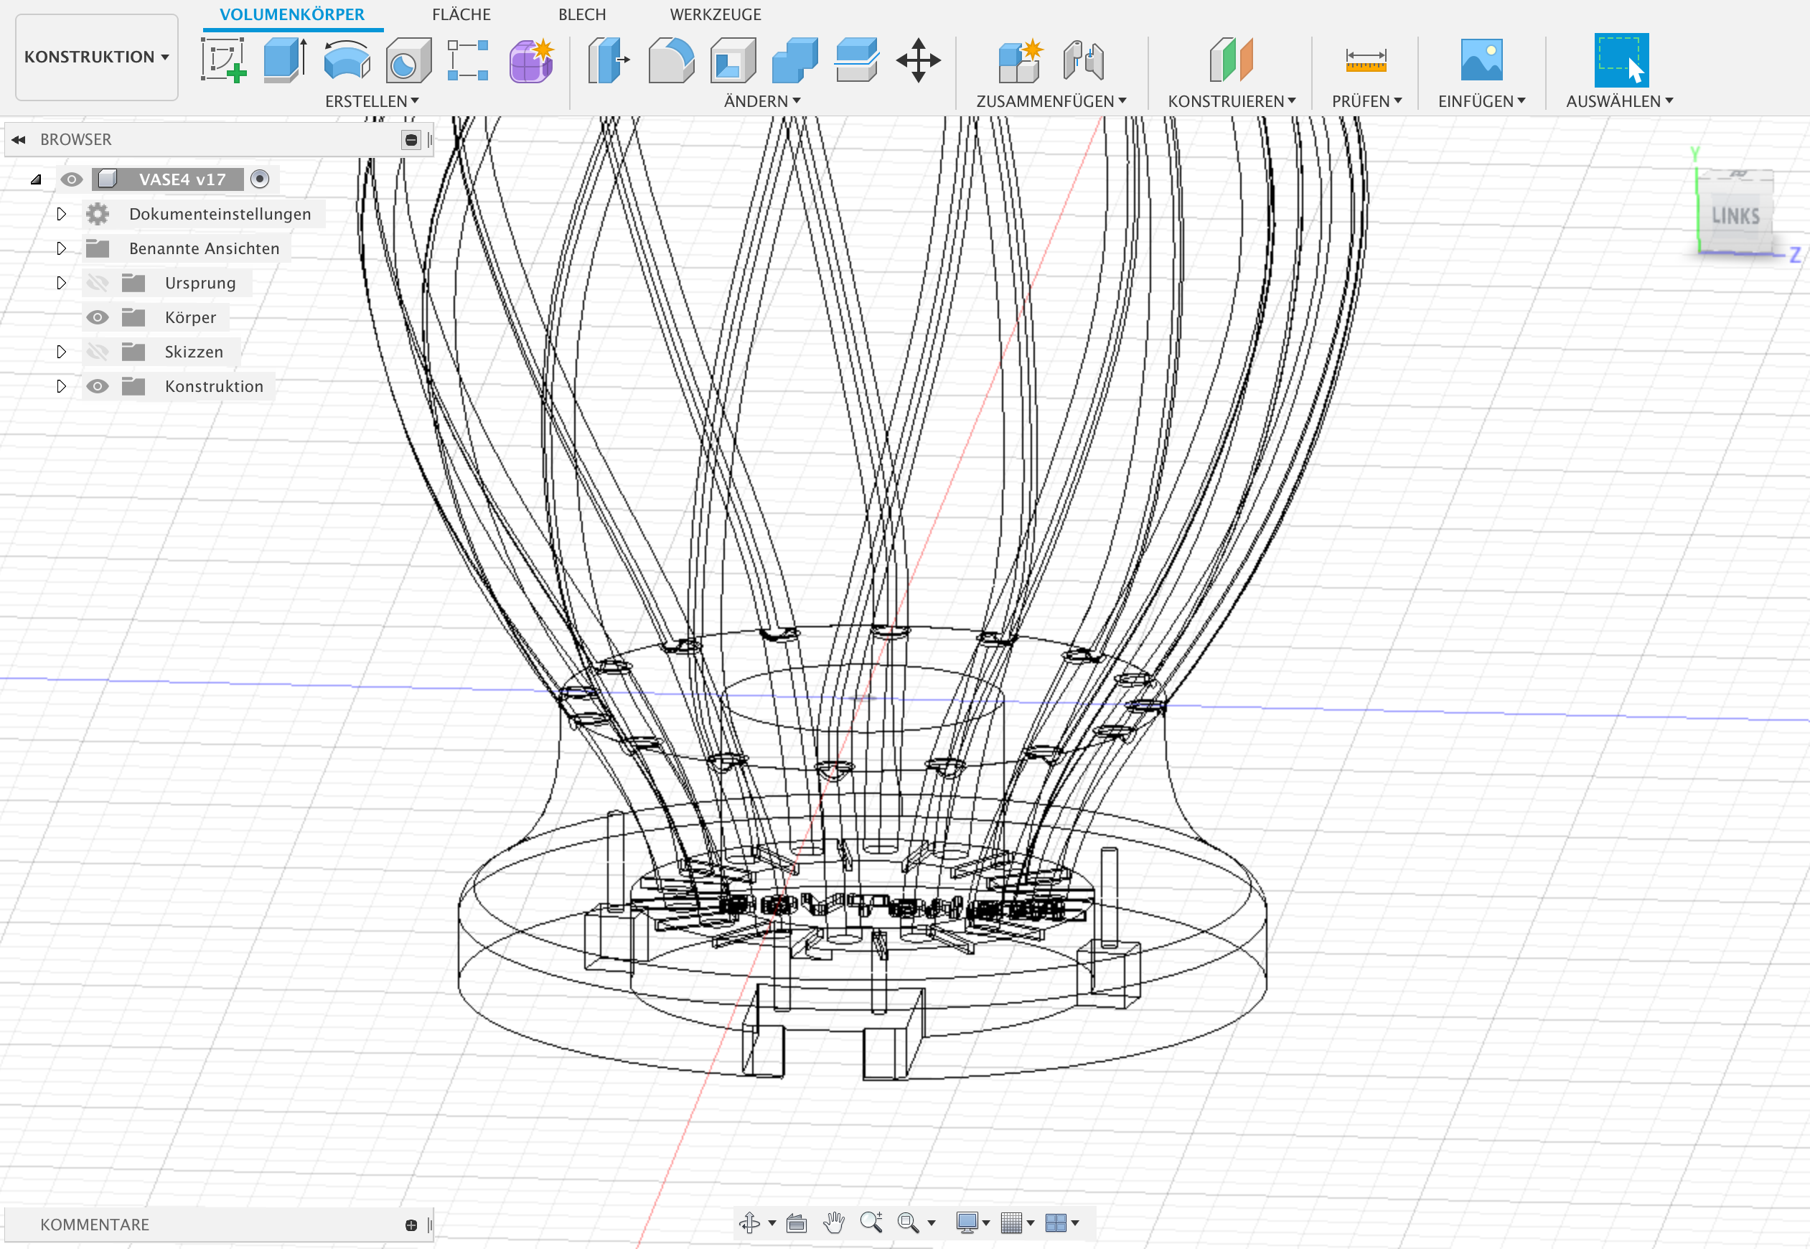
Task: Open the EINFÜGEN dropdown menu
Action: (1481, 101)
